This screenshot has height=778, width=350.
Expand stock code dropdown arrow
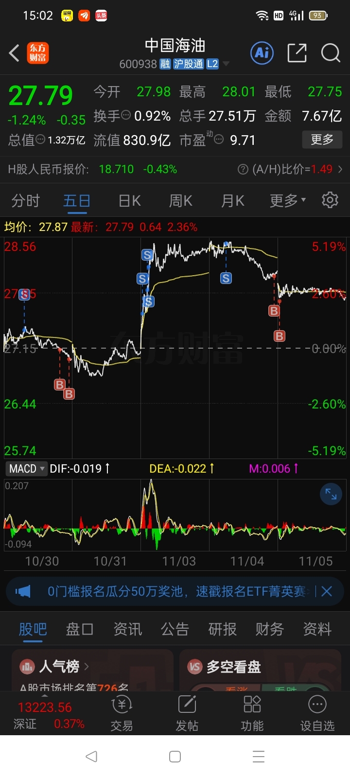click(226, 64)
